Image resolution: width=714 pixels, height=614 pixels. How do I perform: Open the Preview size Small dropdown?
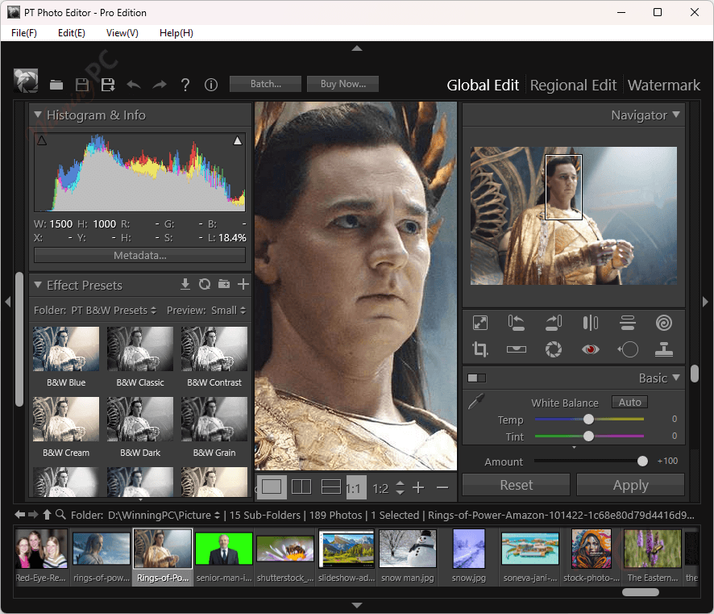click(229, 311)
